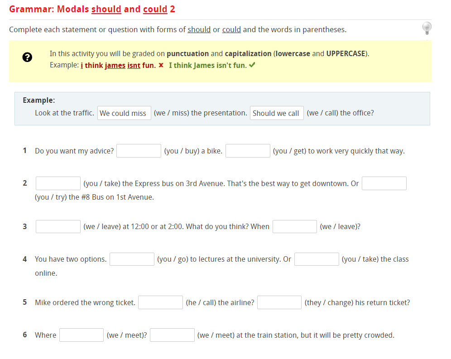Focus the blank before (we / meet) at train station
This screenshot has width=451, height=359.
pyautogui.click(x=172, y=335)
